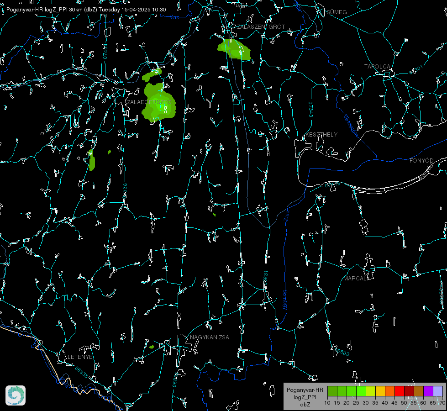This screenshot has height=411, width=447.
Task: Select the yellow 35 dBZ legend swatch
Action: click(380, 391)
